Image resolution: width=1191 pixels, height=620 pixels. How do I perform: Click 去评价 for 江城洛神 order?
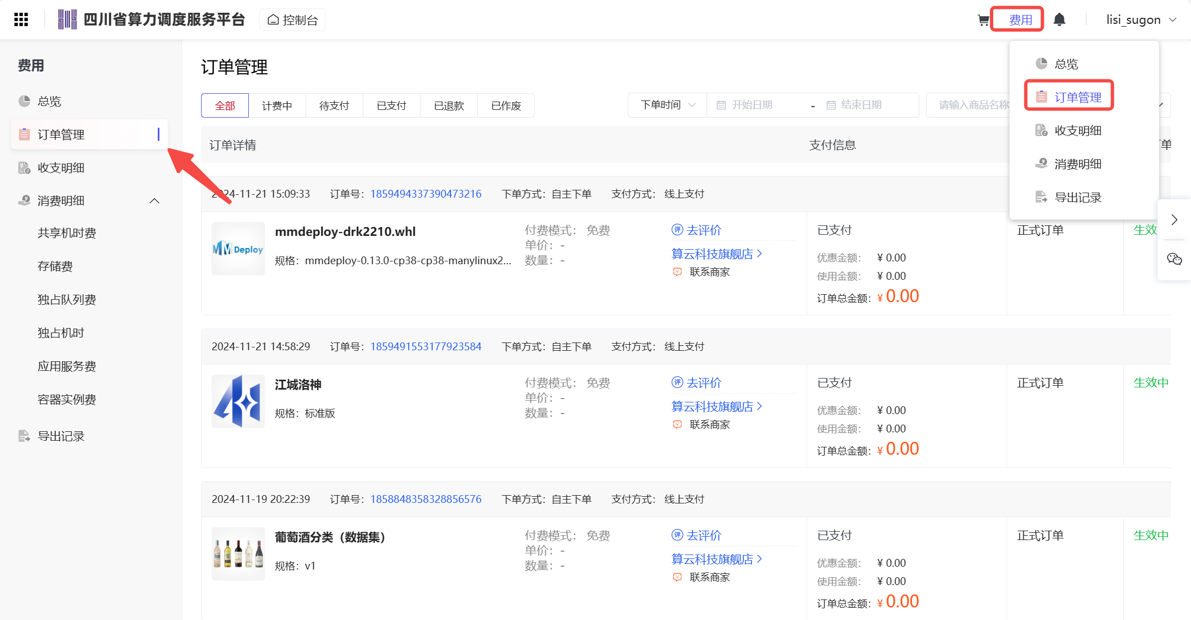tap(697, 382)
